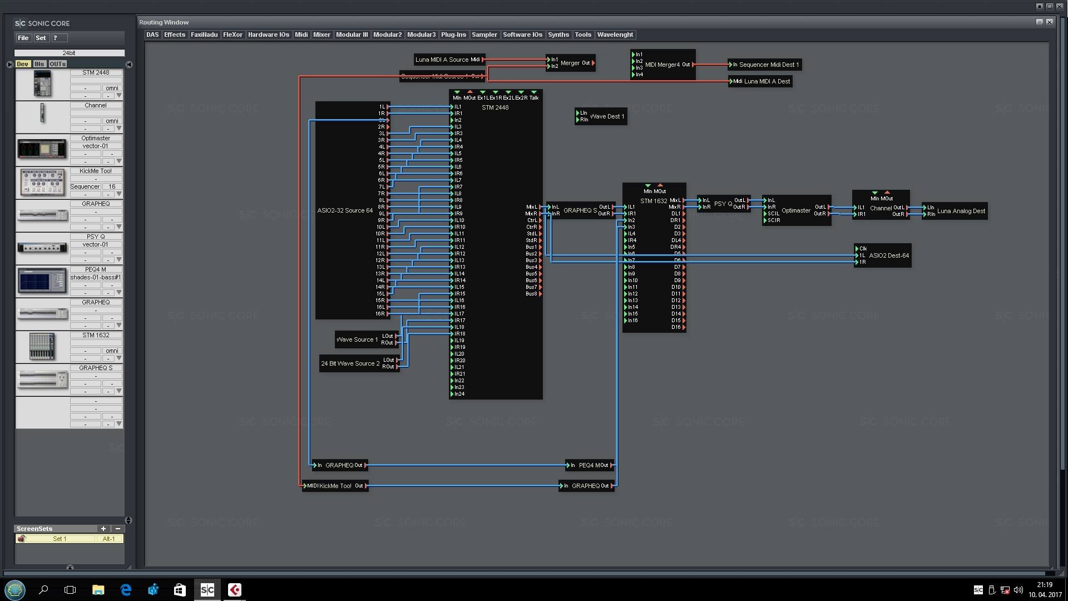This screenshot has width=1068, height=601.
Task: Expand dropdown arrow on PEQ4 M device
Action: pyautogui.click(x=118, y=293)
